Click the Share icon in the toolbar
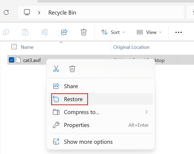This screenshot has height=154, width=194. point(64,32)
